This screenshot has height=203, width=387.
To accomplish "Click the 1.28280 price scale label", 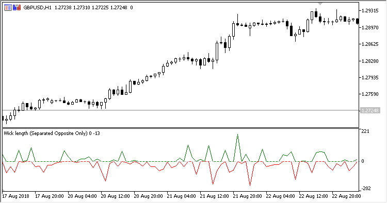I will tap(370, 61).
